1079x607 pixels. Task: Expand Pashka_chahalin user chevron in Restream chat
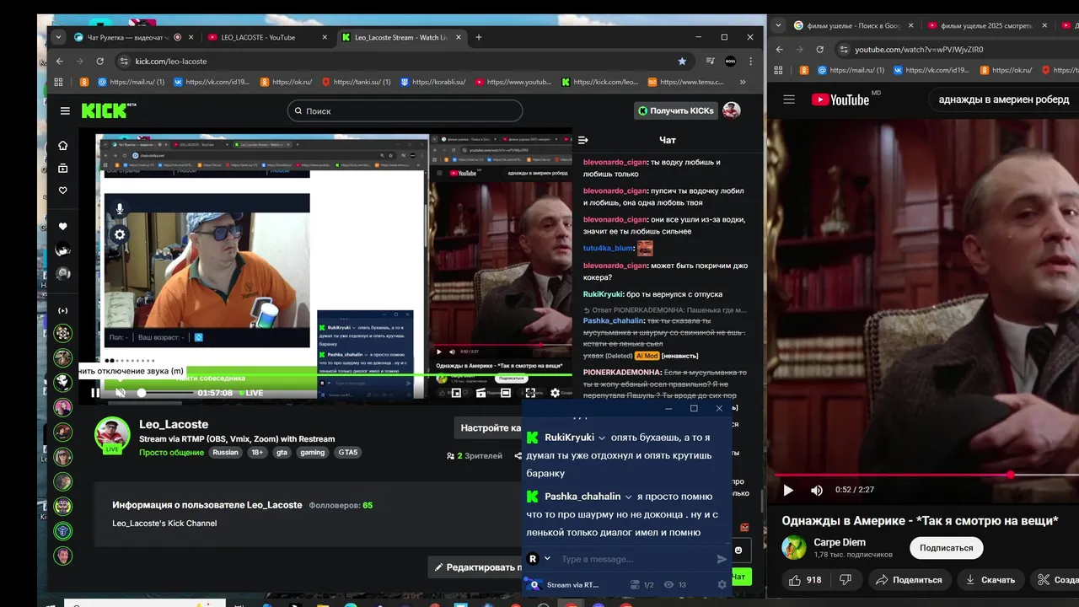[x=628, y=497]
